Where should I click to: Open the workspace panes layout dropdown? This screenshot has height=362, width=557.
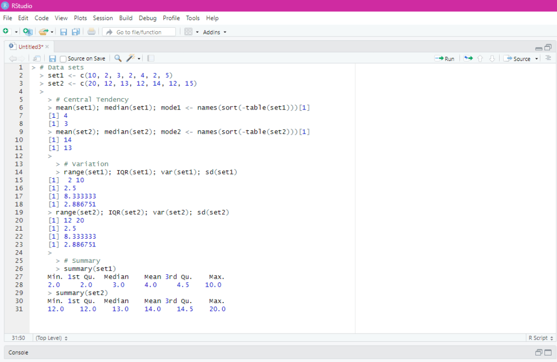pos(191,32)
